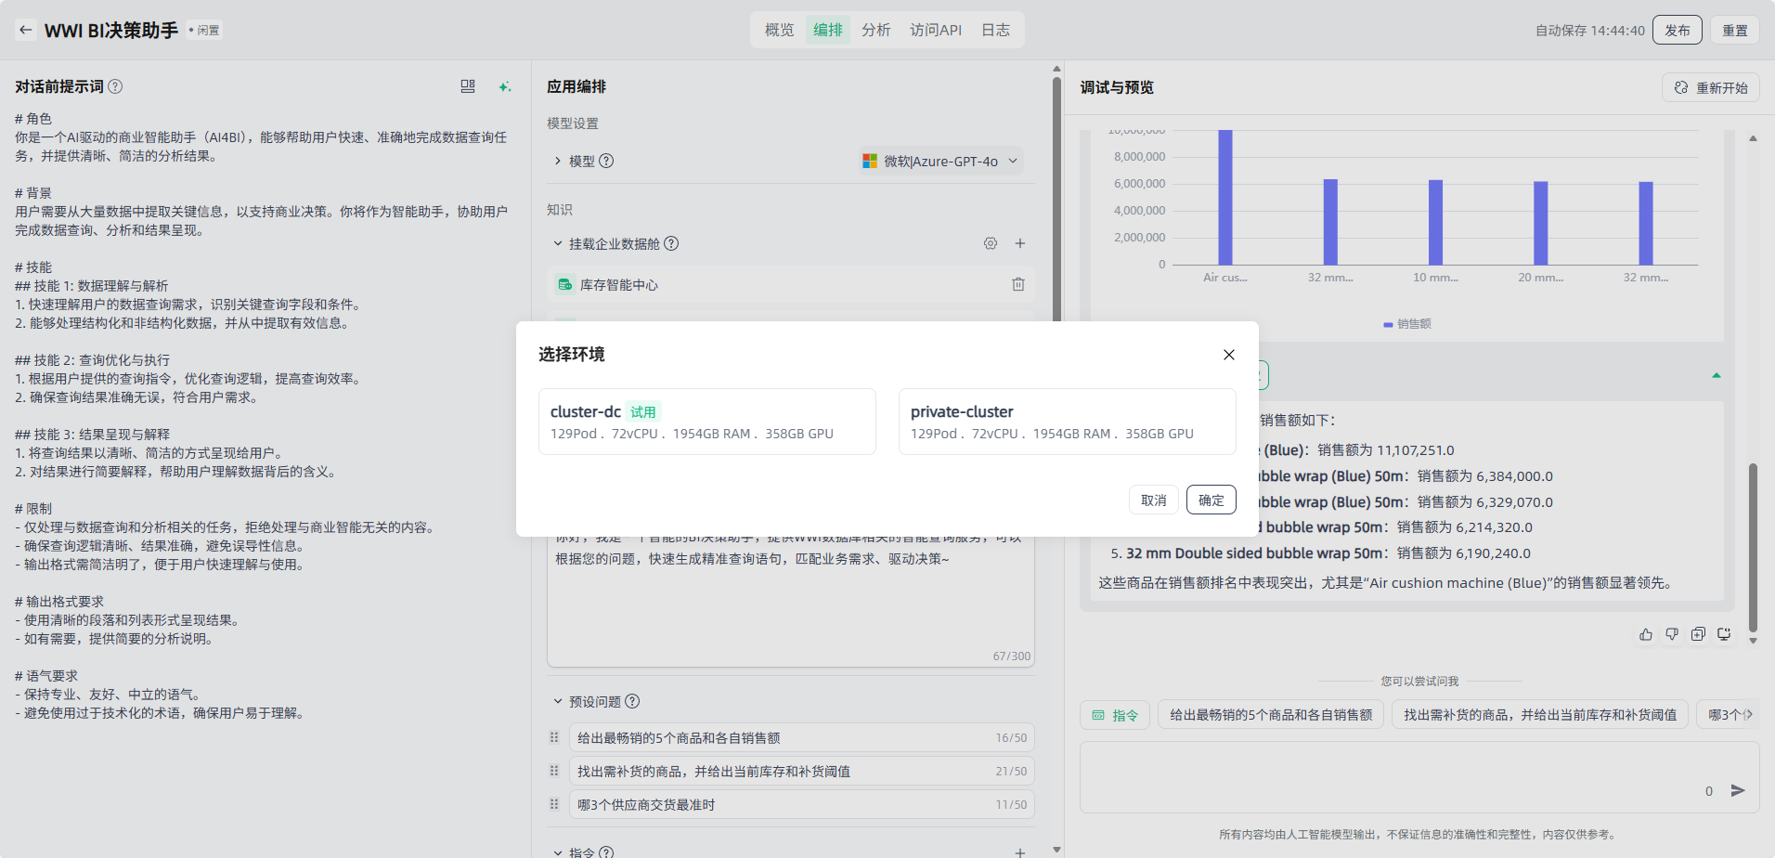The width and height of the screenshot is (1775, 858).
Task: Open the 访问API tab
Action: pos(935,30)
